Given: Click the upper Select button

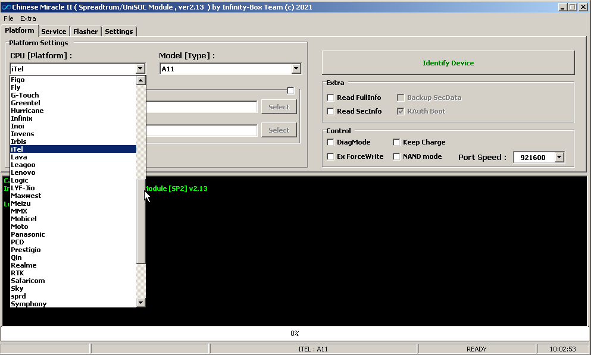Looking at the screenshot, I should pos(279,107).
